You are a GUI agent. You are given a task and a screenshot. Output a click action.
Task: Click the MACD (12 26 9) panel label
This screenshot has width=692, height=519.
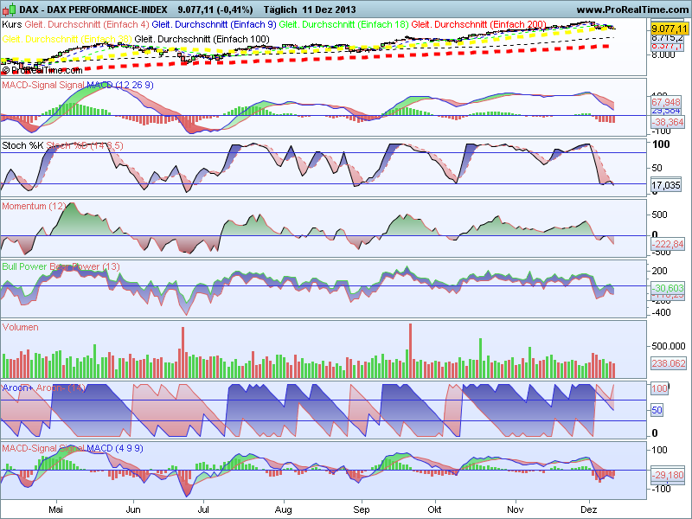tap(120, 85)
